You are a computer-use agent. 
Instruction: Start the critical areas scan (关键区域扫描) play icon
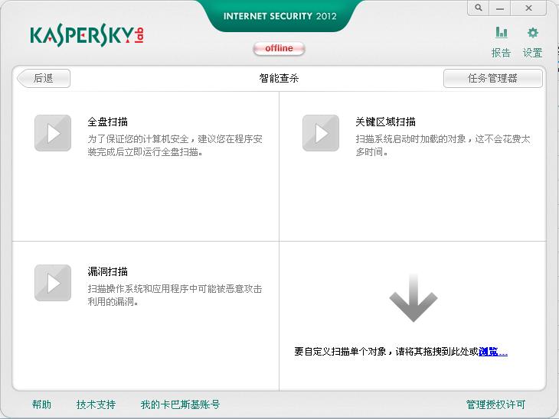321,133
